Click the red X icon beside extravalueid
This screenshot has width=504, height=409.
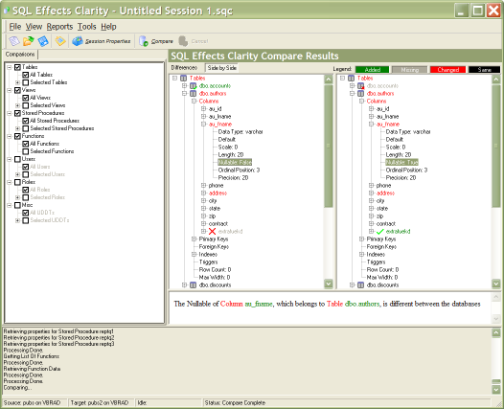pyautogui.click(x=212, y=232)
